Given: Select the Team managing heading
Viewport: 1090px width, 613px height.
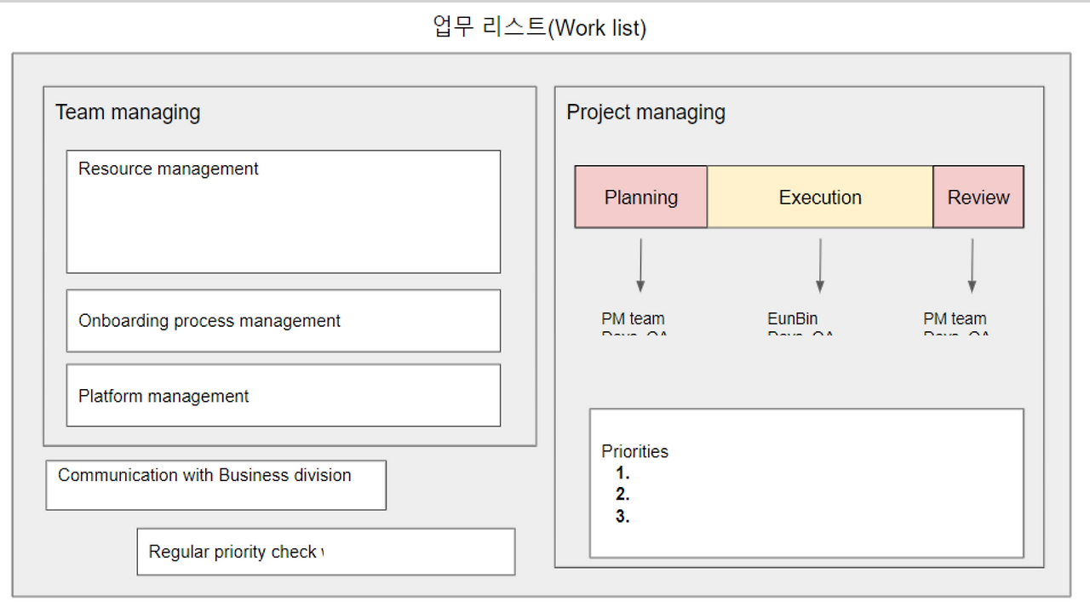Looking at the screenshot, I should click(x=128, y=112).
